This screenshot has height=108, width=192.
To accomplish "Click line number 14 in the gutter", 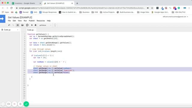I will click(24, 62).
